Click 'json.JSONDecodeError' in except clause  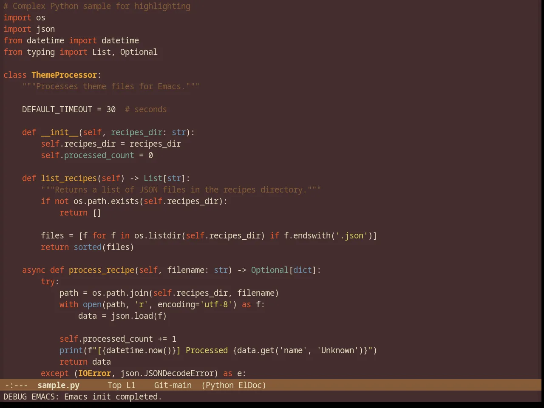click(167, 374)
